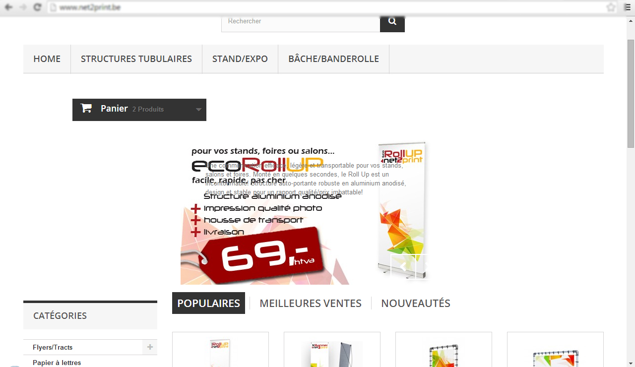Click the browser address bar URL

(90, 7)
